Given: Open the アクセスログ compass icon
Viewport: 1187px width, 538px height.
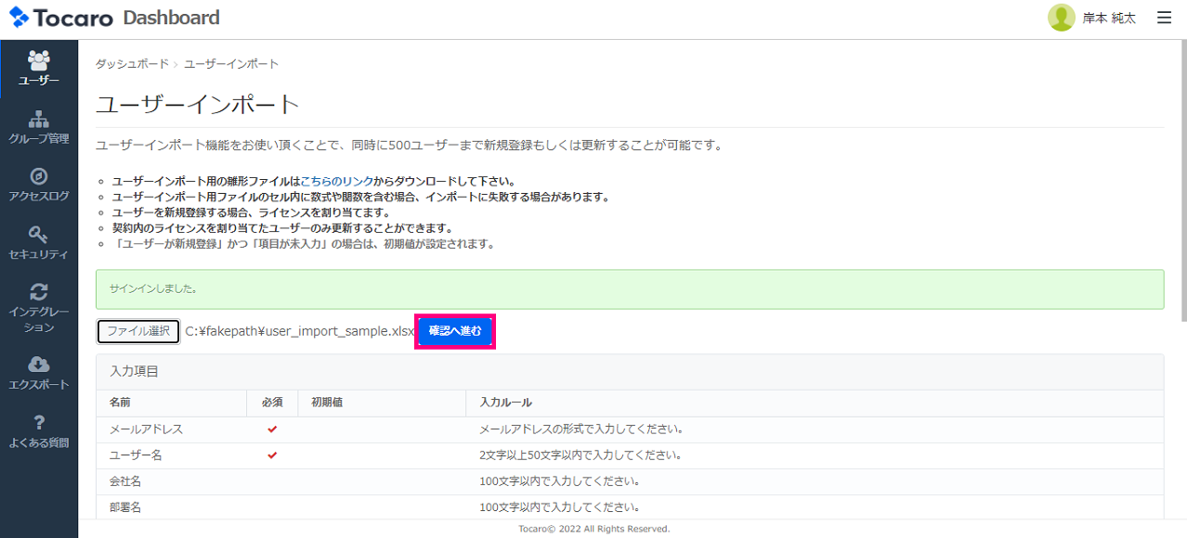Looking at the screenshot, I should tap(39, 176).
